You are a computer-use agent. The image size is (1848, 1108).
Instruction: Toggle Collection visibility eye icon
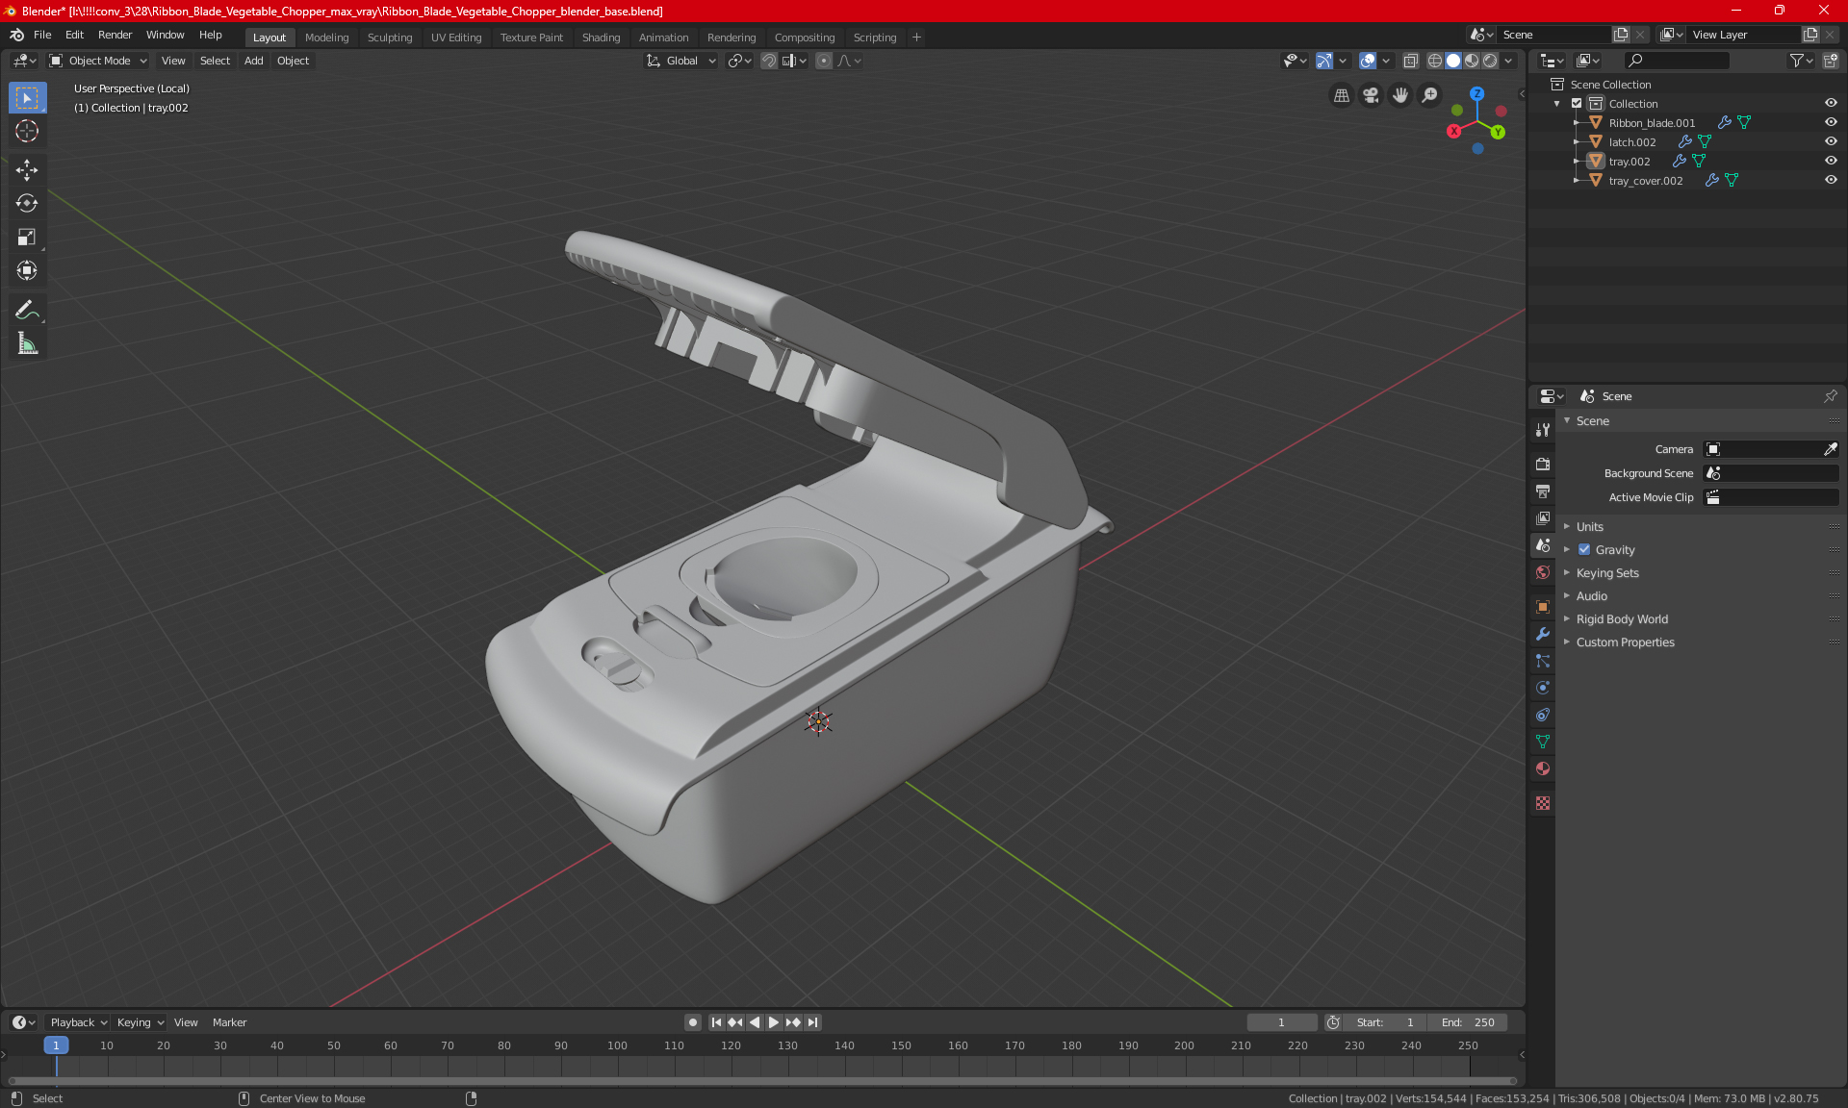click(x=1831, y=104)
